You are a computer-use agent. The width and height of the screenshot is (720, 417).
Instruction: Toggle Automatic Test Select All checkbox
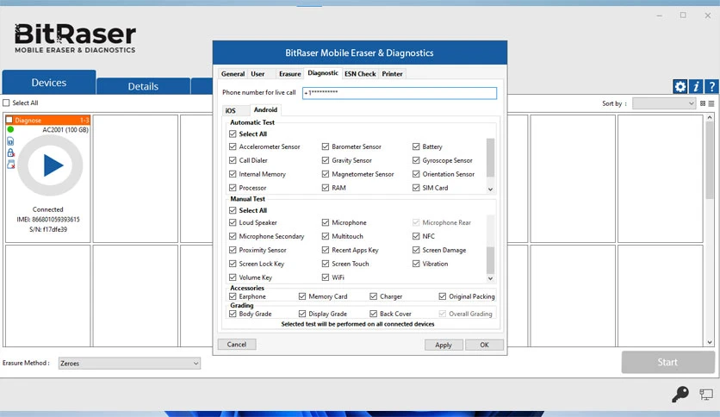tap(233, 134)
